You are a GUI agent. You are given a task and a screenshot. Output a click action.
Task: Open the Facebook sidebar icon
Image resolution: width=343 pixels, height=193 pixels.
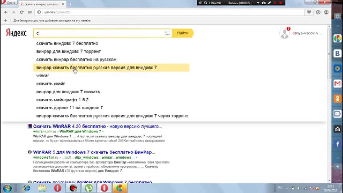pyautogui.click(x=337, y=144)
